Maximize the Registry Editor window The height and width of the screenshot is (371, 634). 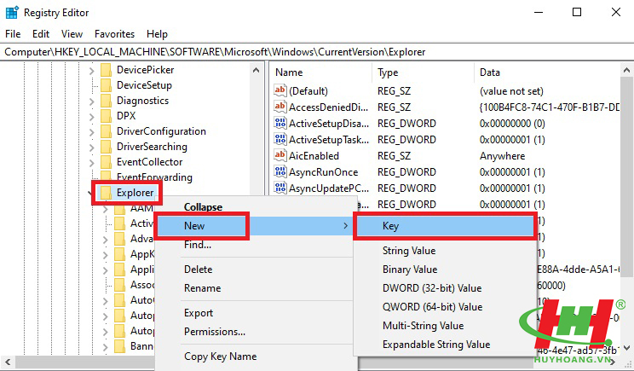tap(577, 12)
